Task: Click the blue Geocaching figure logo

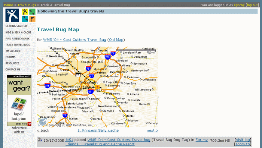Action: tap(12, 15)
